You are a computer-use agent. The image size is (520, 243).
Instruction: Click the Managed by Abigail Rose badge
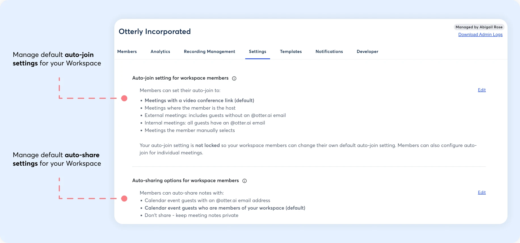click(479, 27)
